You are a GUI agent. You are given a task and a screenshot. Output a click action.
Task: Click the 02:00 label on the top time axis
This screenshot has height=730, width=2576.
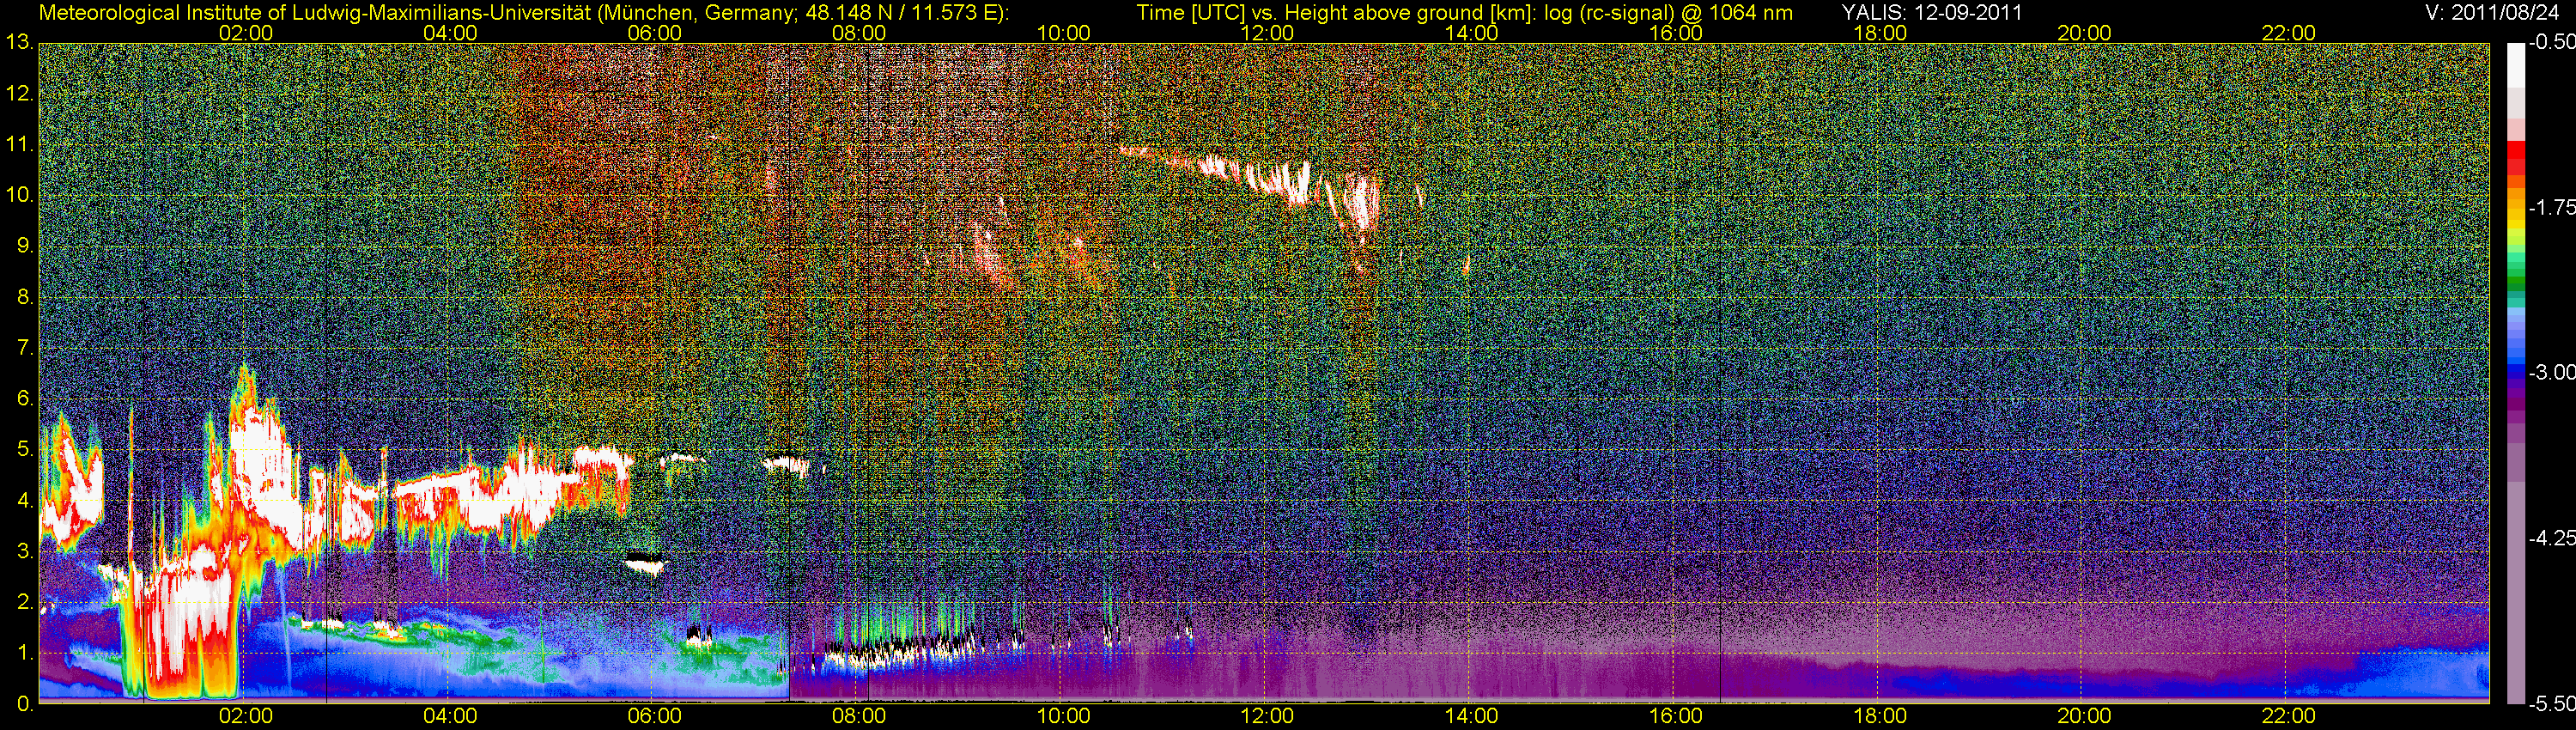(246, 33)
